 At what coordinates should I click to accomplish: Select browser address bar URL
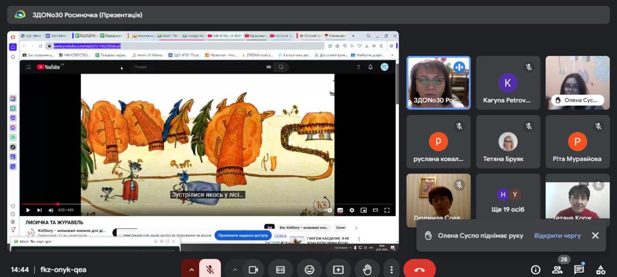click(x=87, y=46)
